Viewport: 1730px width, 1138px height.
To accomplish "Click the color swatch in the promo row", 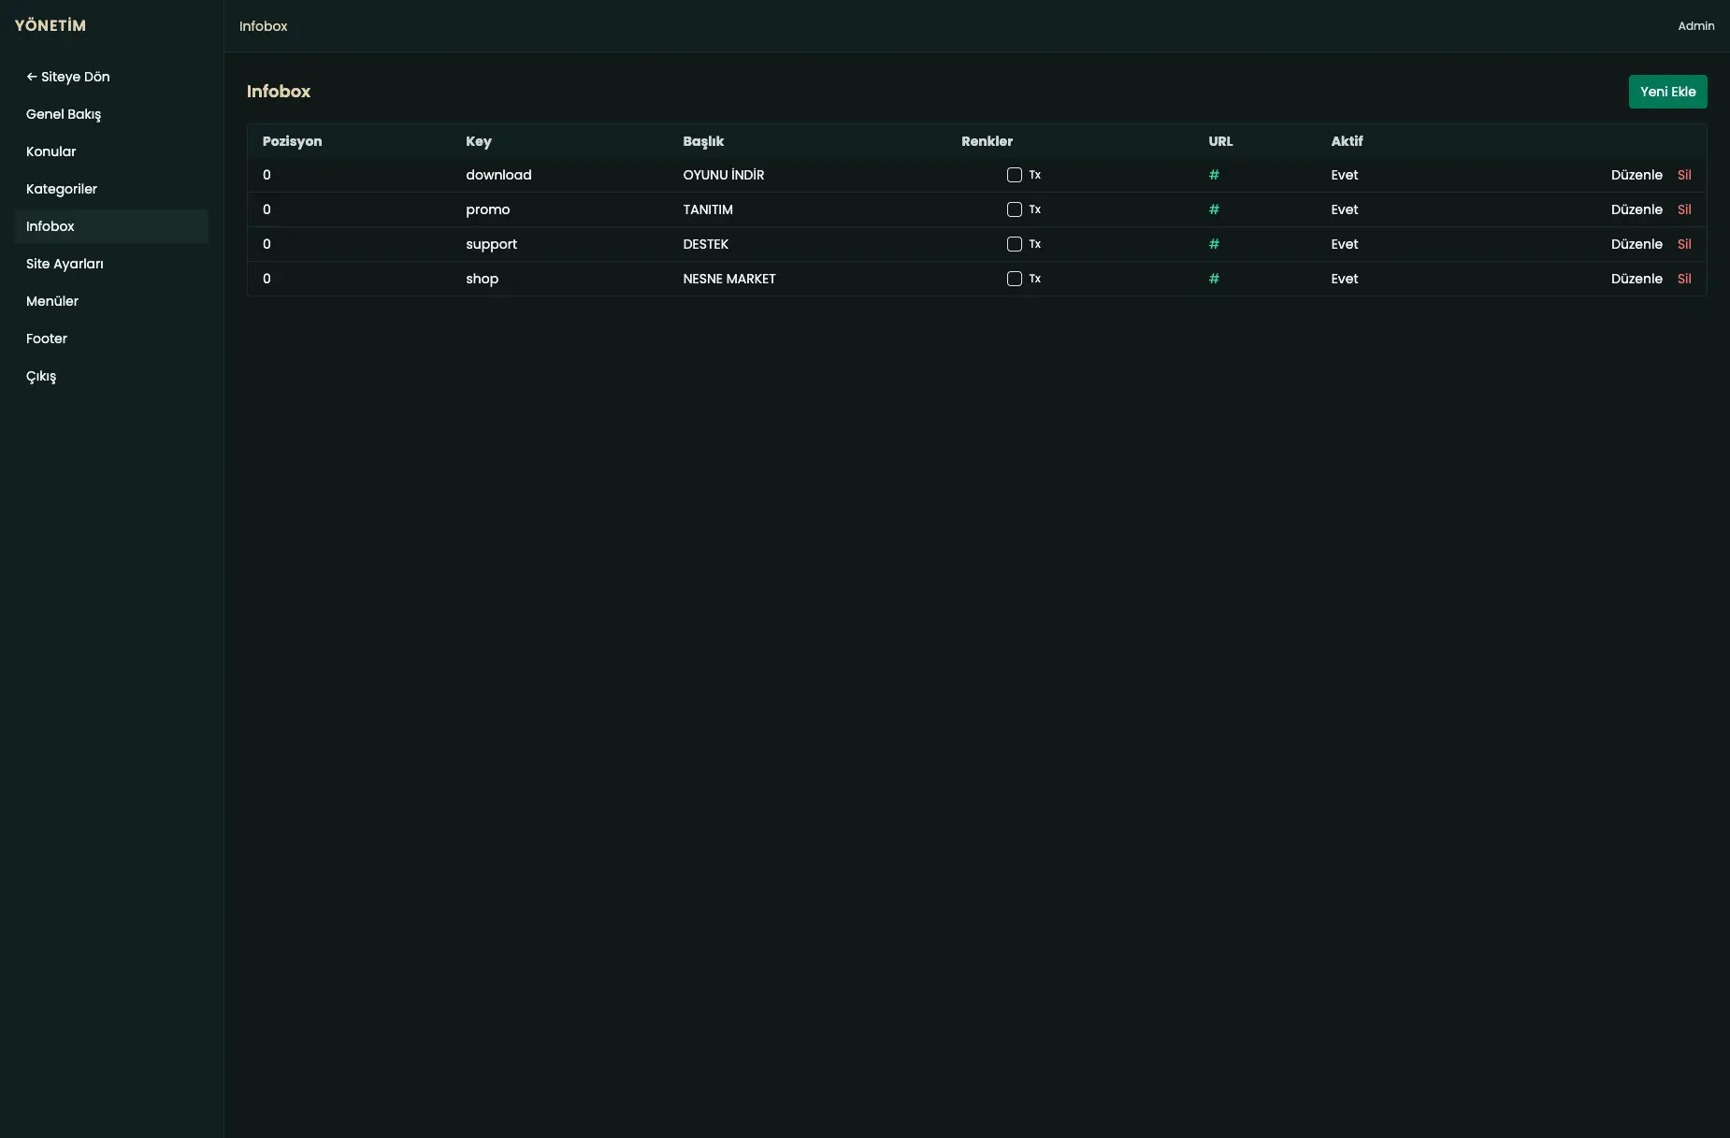I will click(x=1014, y=209).
